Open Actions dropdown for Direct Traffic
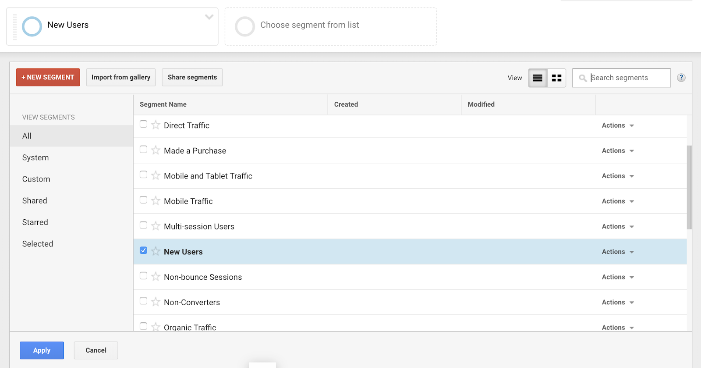 point(618,125)
